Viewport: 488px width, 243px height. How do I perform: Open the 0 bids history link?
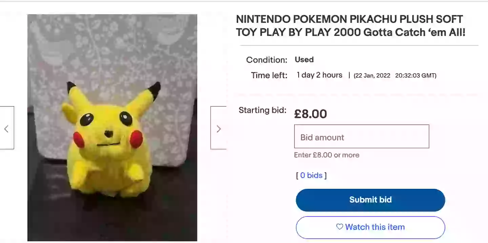[x=311, y=175]
